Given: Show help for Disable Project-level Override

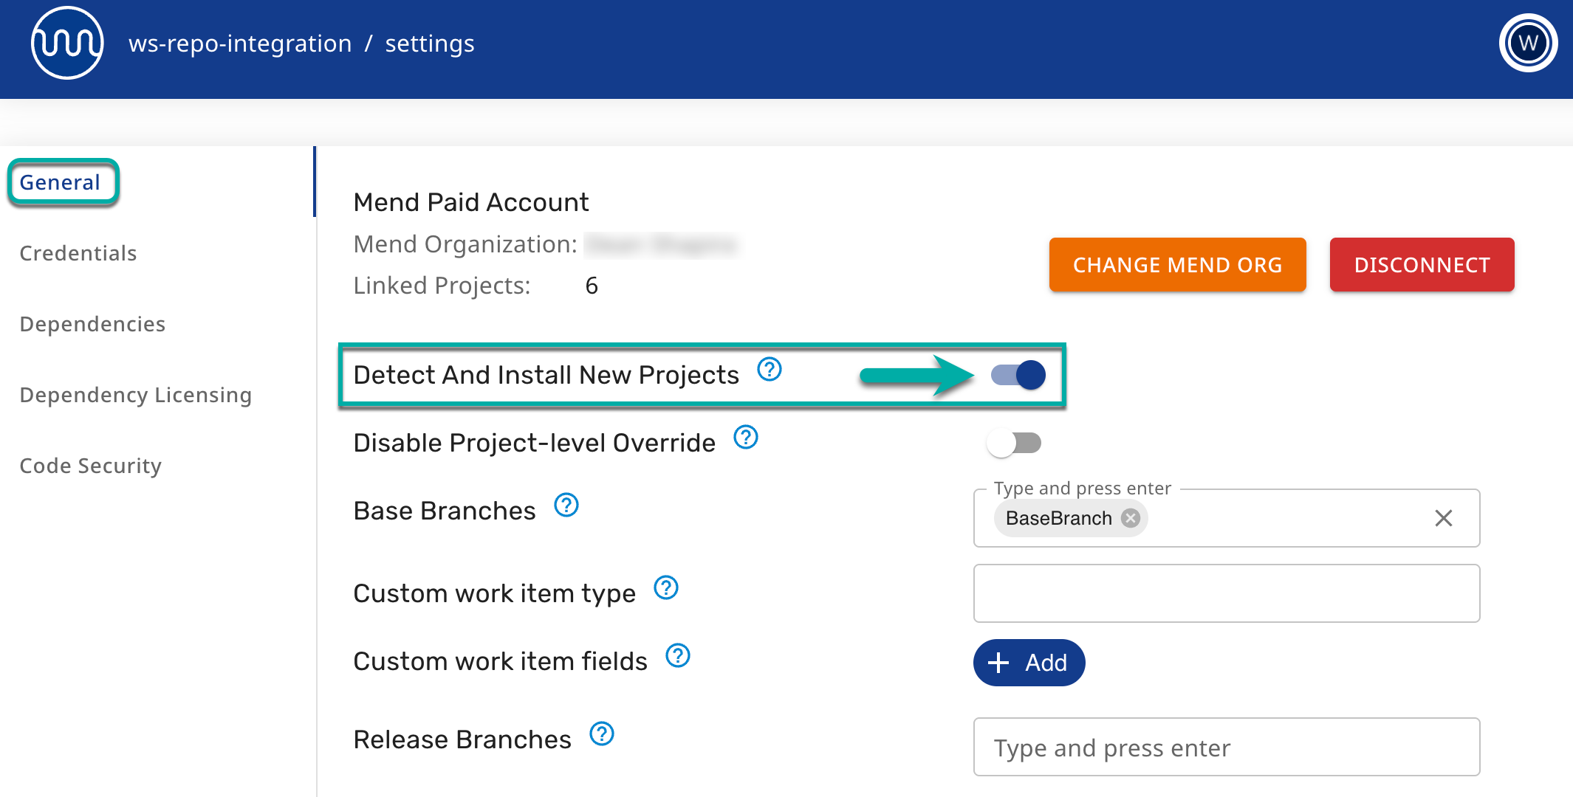Looking at the screenshot, I should click(746, 437).
